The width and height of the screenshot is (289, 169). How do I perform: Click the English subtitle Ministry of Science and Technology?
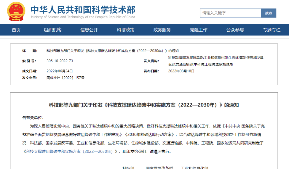[83, 17]
